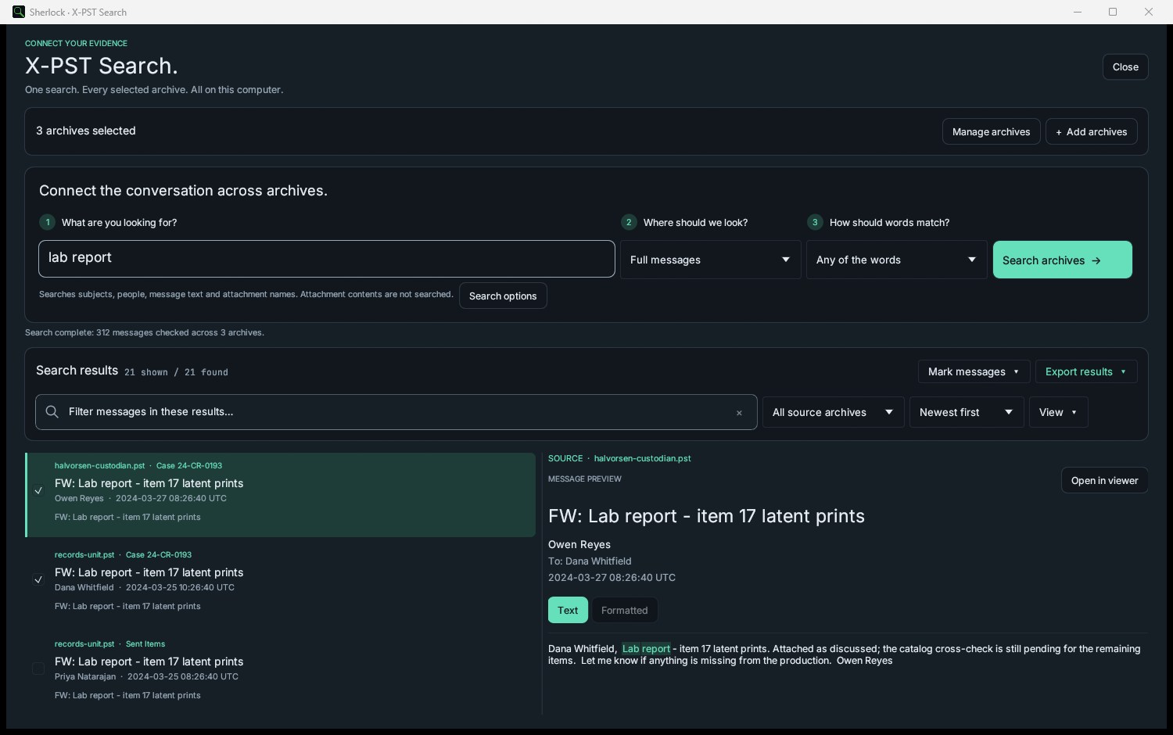
Task: Open the Any of the words dropdown
Action: click(896, 260)
